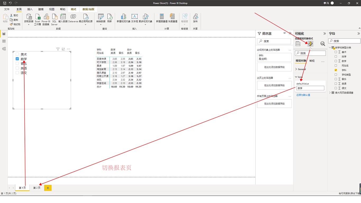
Task: Connect to SQL Server data source
Action: point(54,20)
